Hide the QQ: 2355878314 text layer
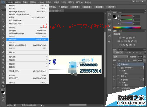 coord(114,68)
